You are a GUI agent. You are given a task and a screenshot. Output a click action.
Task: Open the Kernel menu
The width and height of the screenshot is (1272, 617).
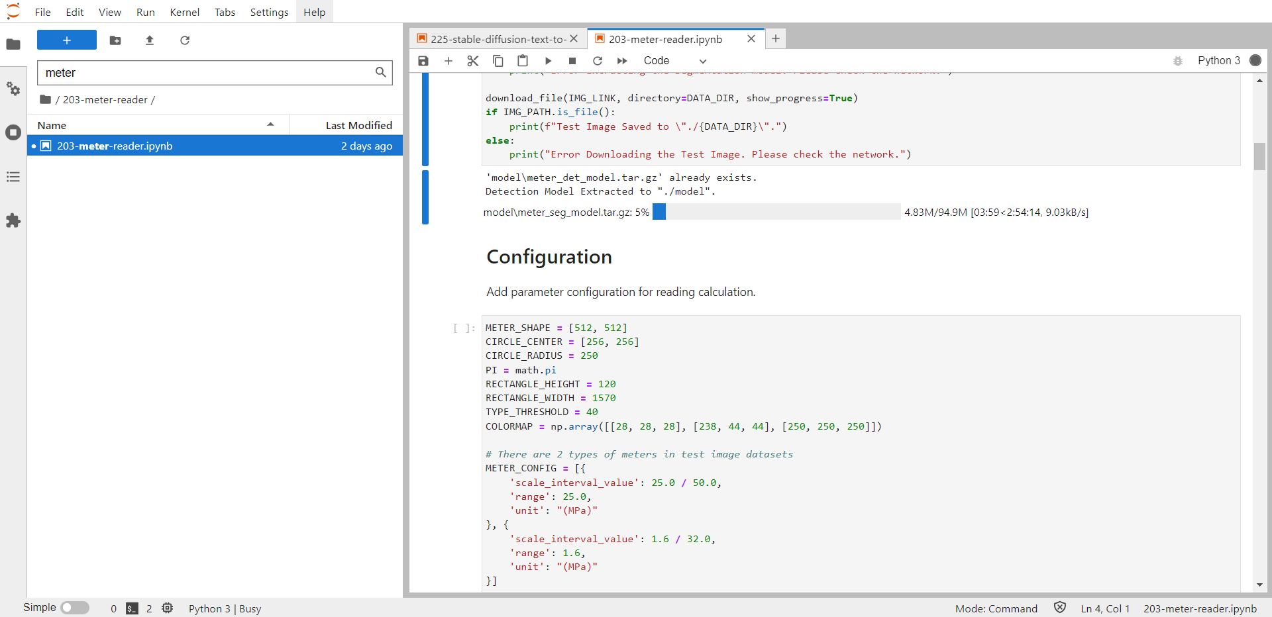coord(184,11)
